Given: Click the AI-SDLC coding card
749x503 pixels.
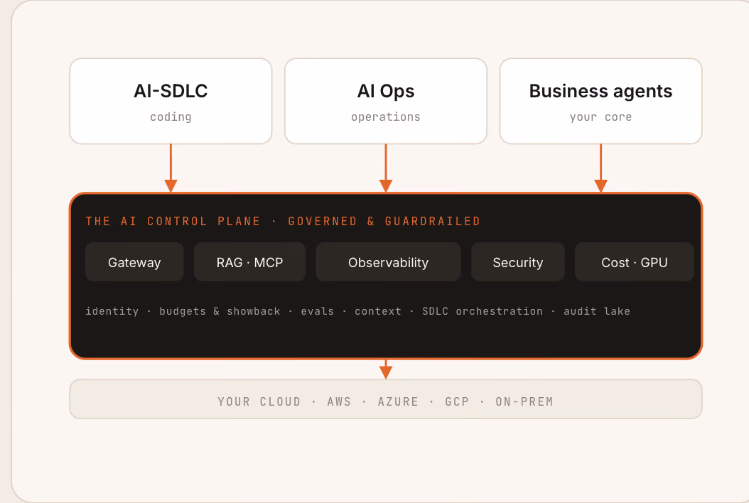Looking at the screenshot, I should coord(171,102).
